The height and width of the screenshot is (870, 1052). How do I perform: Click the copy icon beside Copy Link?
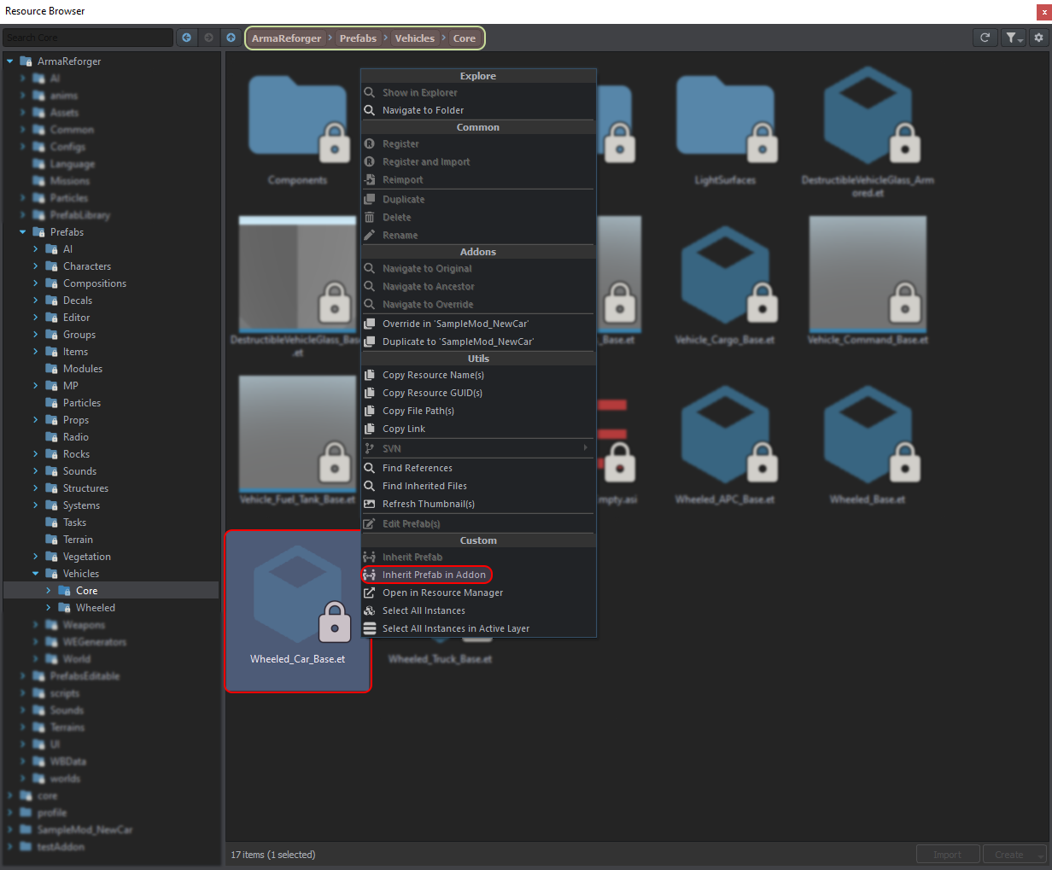(x=370, y=429)
